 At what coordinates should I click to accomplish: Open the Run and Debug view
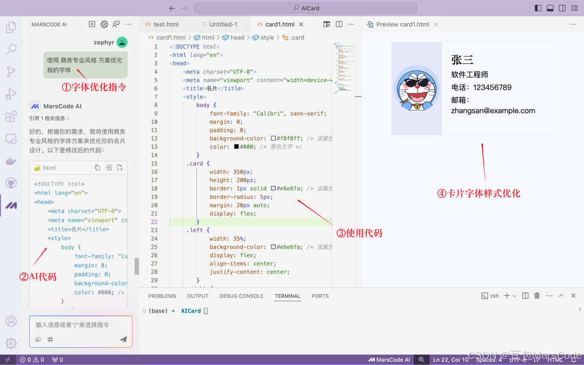pos(11,94)
